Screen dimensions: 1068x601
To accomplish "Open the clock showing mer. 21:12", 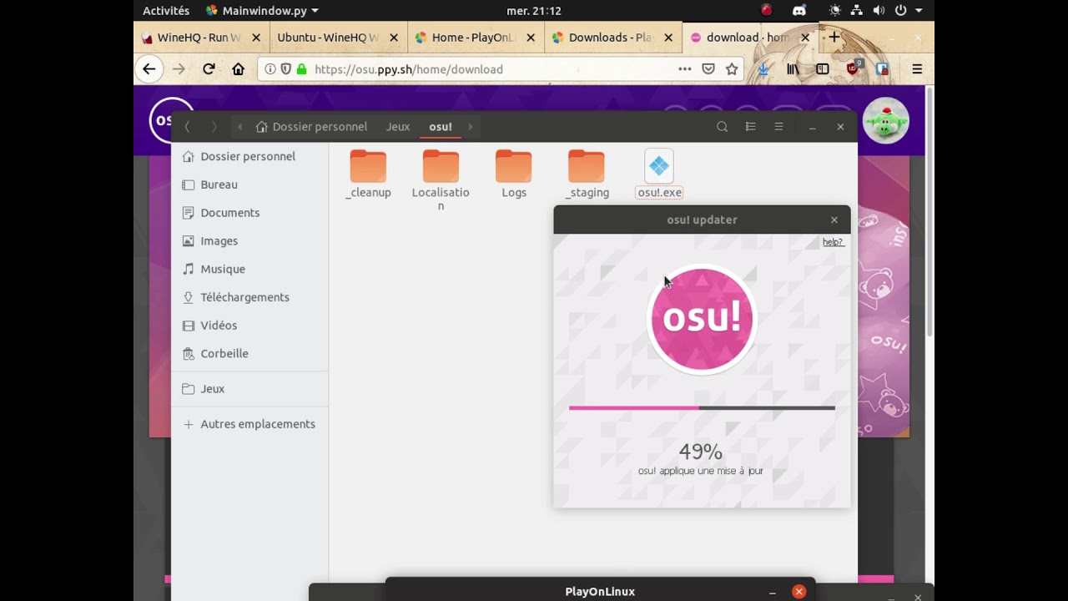I will [534, 11].
